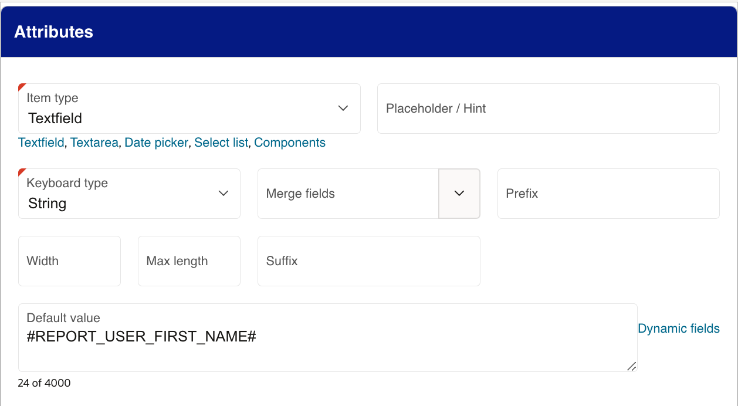Focus the Prefix input
This screenshot has height=406, width=738.
pyautogui.click(x=608, y=194)
